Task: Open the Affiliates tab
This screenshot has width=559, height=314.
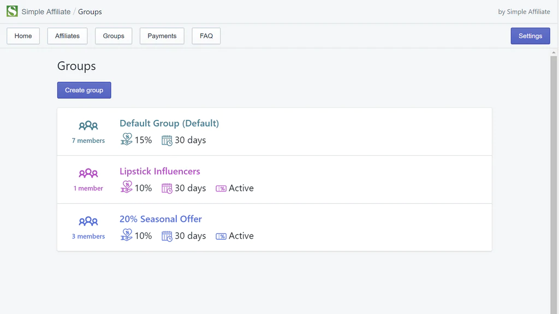Action: click(67, 36)
